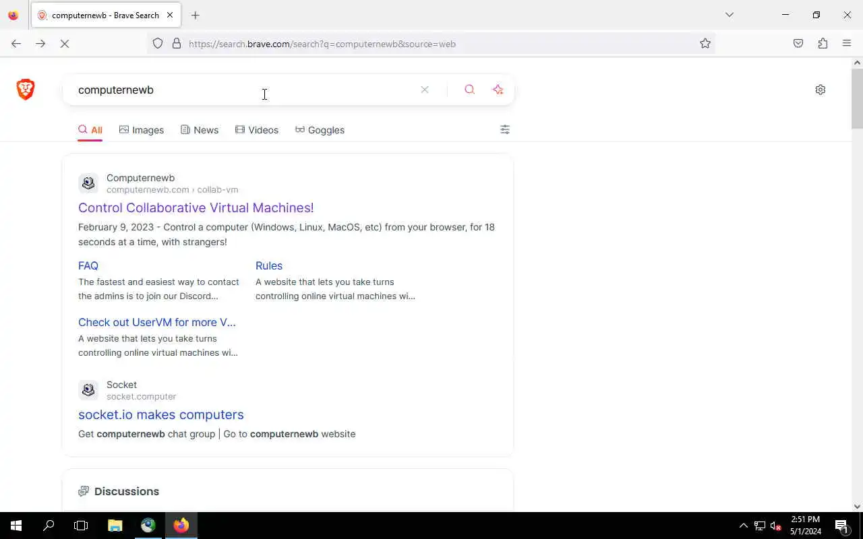This screenshot has height=539, width=863.
Task: Open the FAQ sublink
Action: pos(88,265)
